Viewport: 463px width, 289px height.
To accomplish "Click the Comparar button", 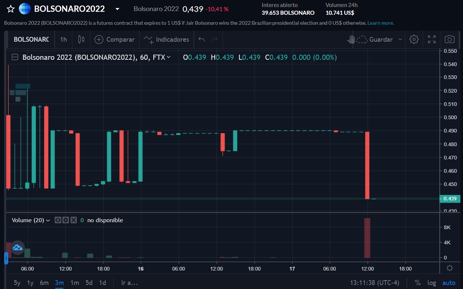I will (x=115, y=39).
